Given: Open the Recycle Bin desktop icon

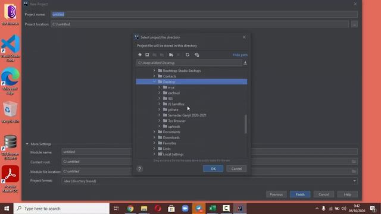Looking at the screenshot, I should pyautogui.click(x=10, y=112).
